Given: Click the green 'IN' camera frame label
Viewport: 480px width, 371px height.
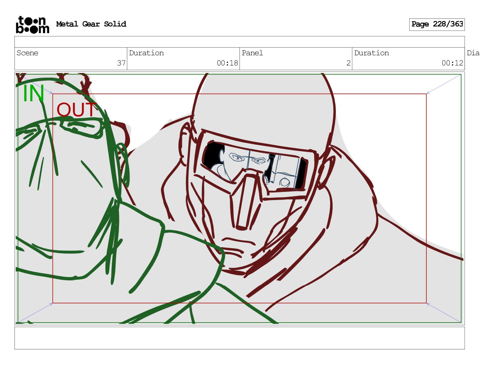Looking at the screenshot, I should (x=33, y=93).
